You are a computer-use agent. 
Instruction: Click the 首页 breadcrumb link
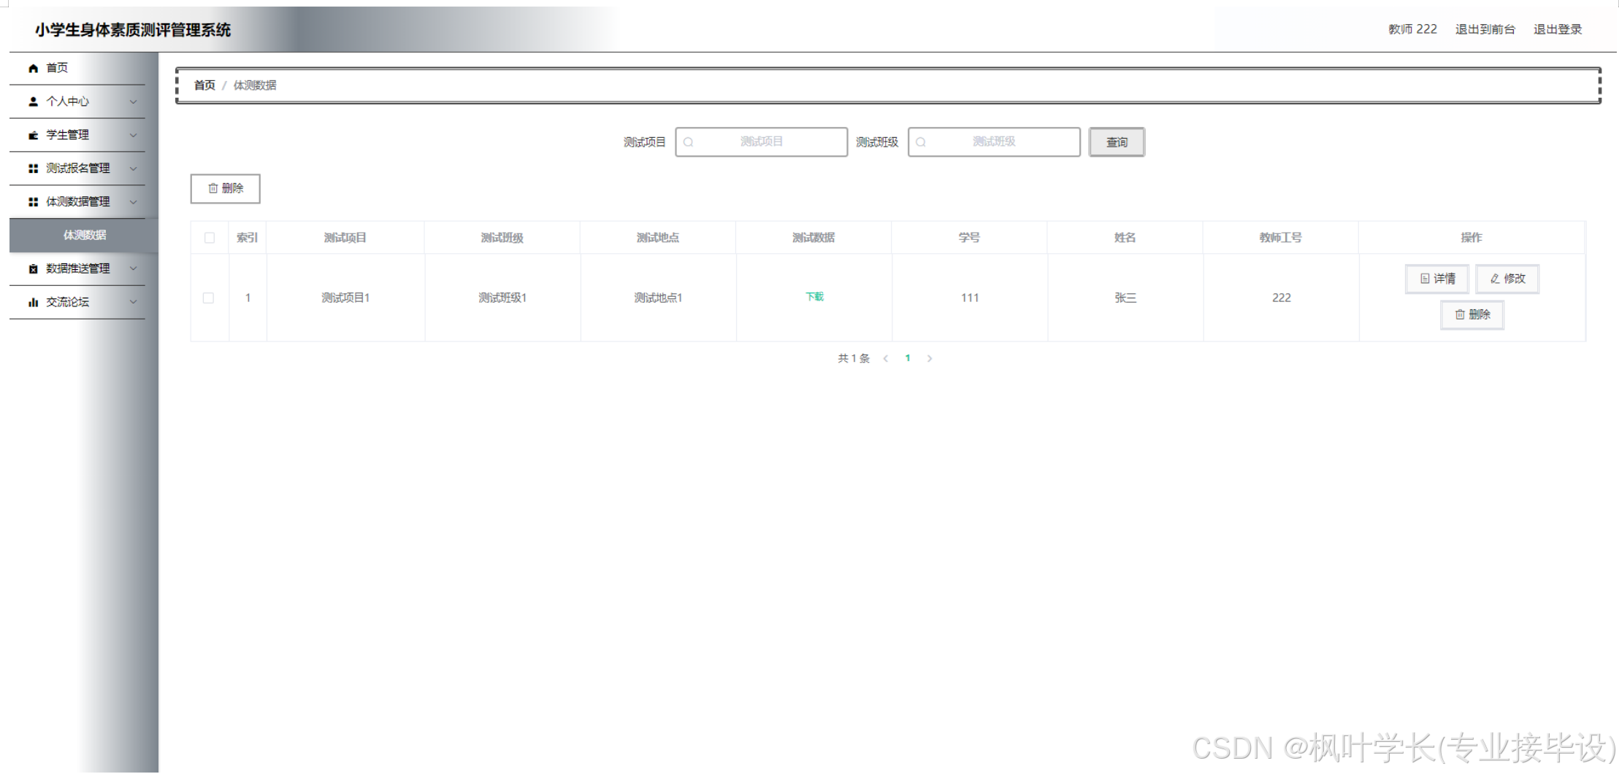[x=204, y=85]
